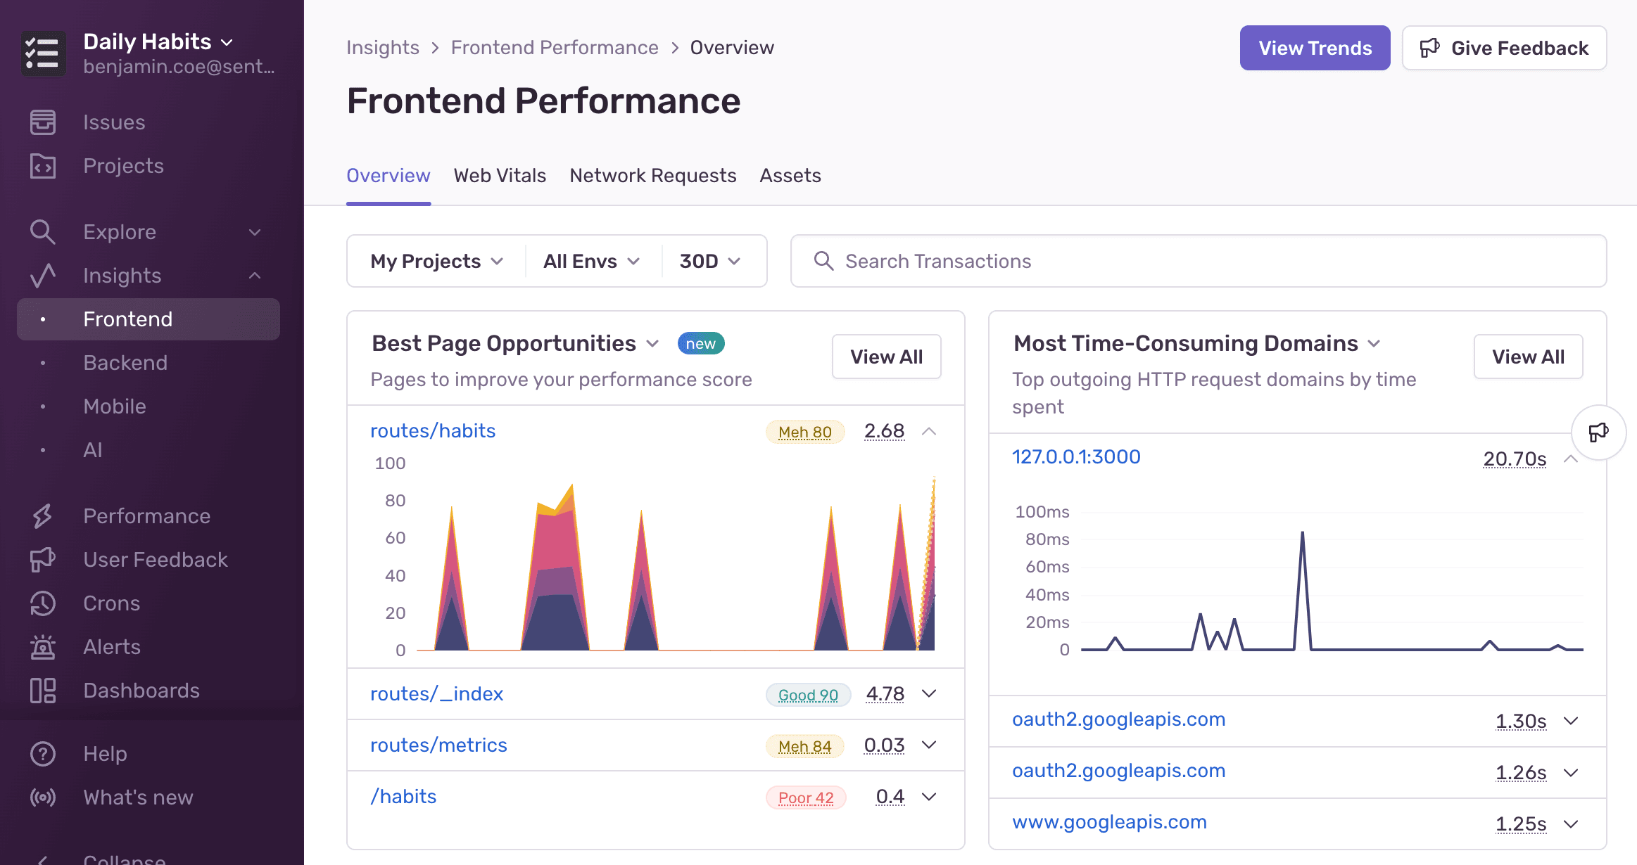Click the search magnifier icon in transactions field
The image size is (1637, 865).
tap(823, 261)
